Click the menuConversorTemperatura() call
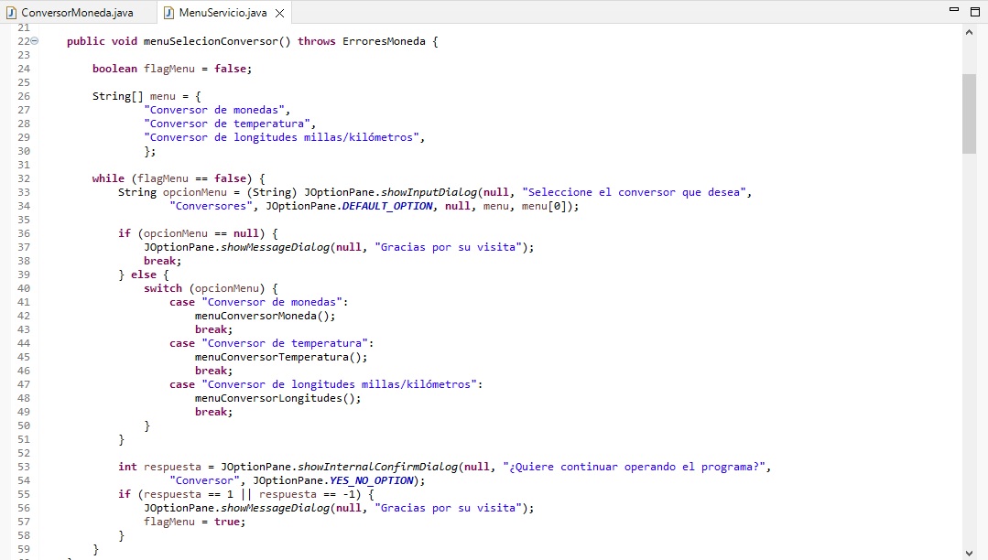Screen dimensions: 988x560 coord(280,357)
